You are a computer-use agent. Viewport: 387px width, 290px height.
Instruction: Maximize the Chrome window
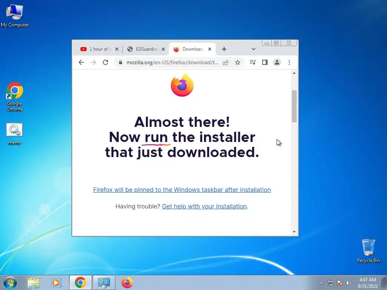276,43
